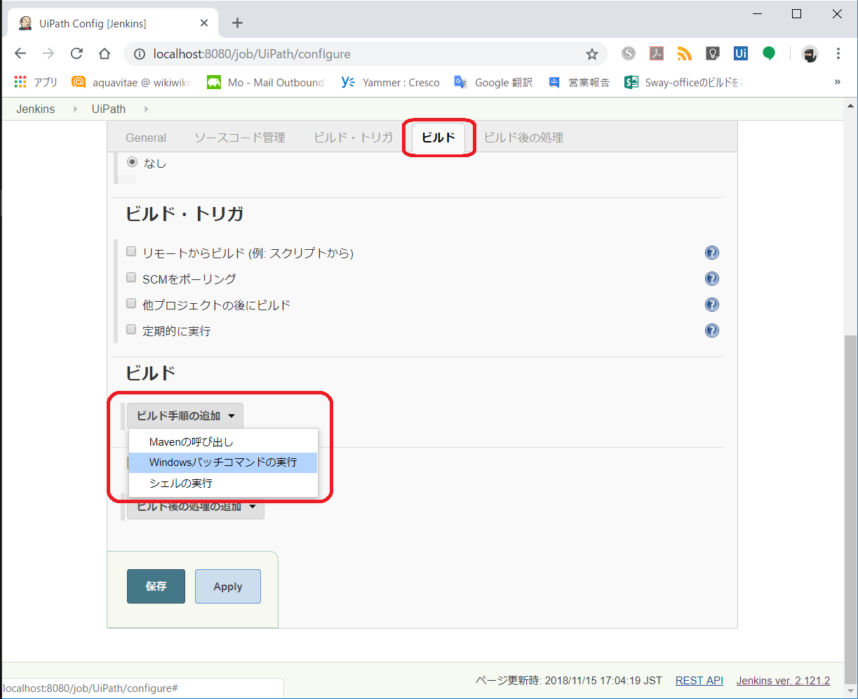The height and width of the screenshot is (699, 858).
Task: Show hidden bookmarks with the overflow chevron
Action: [x=837, y=82]
